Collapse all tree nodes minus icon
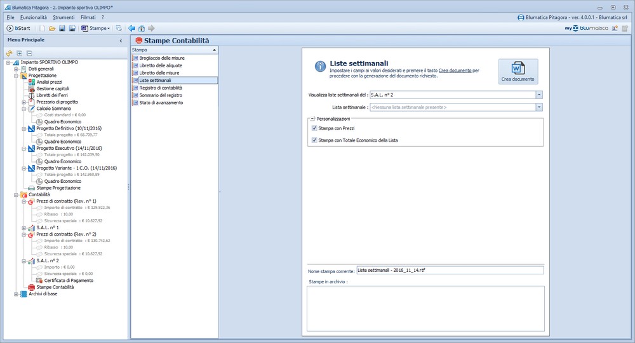The image size is (635, 343). [x=30, y=53]
